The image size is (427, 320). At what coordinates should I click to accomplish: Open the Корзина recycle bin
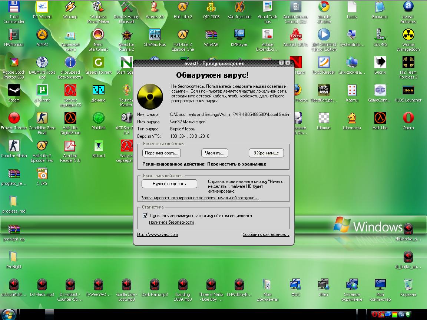click(408, 285)
